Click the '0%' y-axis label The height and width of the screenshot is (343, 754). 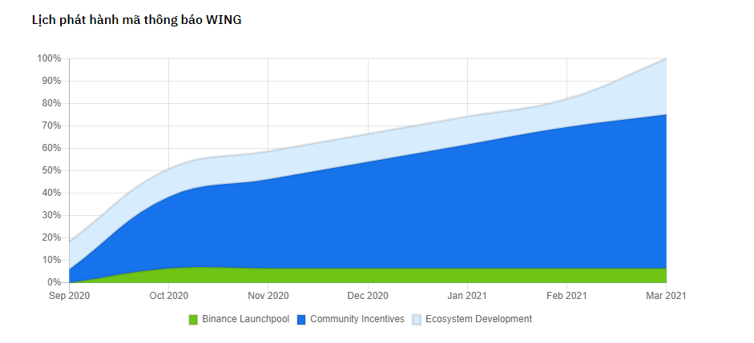point(54,282)
